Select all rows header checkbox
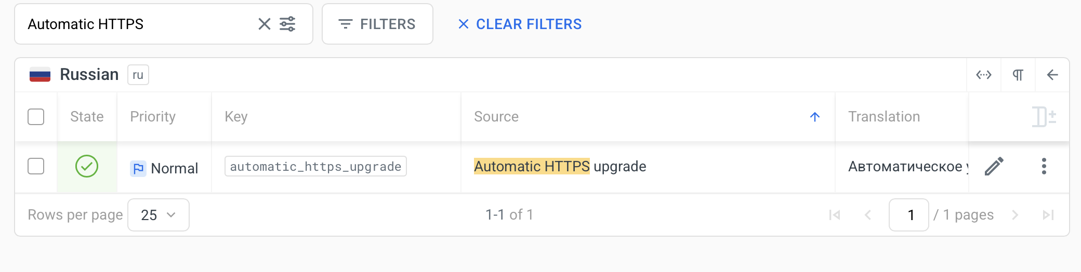The image size is (1081, 272). coord(36,117)
